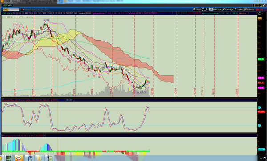Open the file folder taskbar icon
The image size is (267, 161).
point(39,158)
